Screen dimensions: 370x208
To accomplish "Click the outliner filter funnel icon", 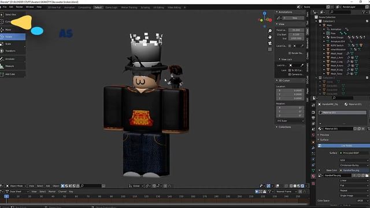I will [364, 12].
